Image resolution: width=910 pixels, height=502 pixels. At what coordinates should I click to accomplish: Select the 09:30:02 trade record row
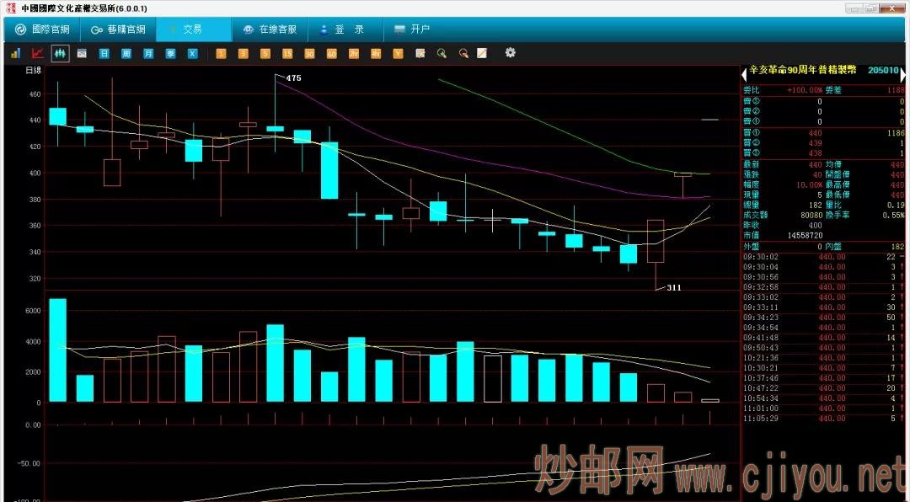(x=823, y=257)
